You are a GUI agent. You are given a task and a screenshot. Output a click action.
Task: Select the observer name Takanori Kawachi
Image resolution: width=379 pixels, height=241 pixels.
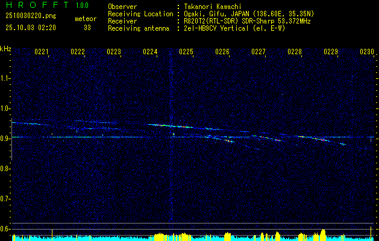click(x=213, y=7)
